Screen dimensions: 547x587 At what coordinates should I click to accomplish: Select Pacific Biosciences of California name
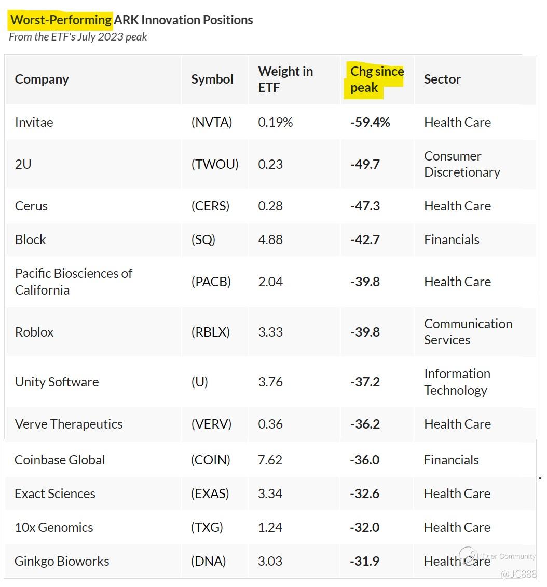[x=74, y=282]
